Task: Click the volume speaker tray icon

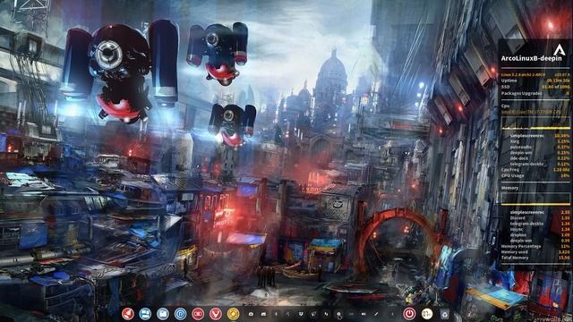Action: tap(363, 314)
